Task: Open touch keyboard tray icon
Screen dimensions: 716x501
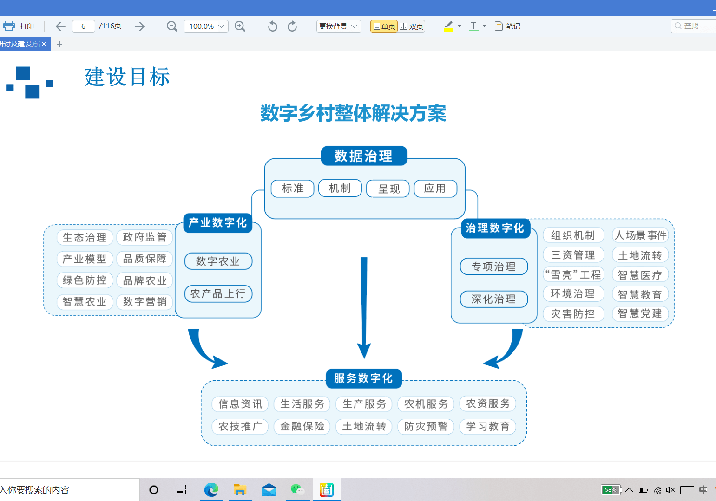Action: pos(687,490)
